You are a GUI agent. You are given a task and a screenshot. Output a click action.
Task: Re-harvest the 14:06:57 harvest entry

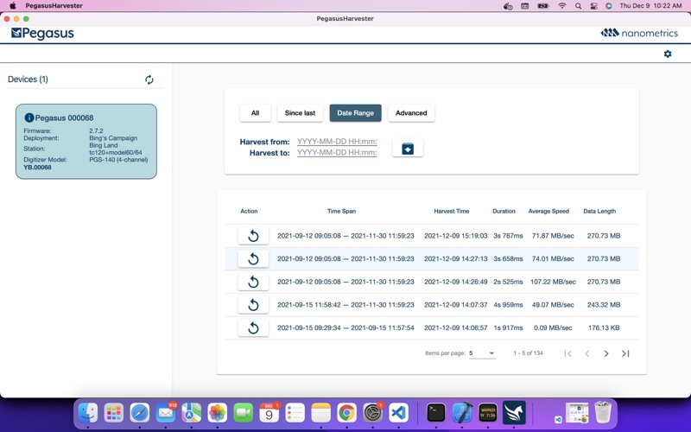click(253, 327)
